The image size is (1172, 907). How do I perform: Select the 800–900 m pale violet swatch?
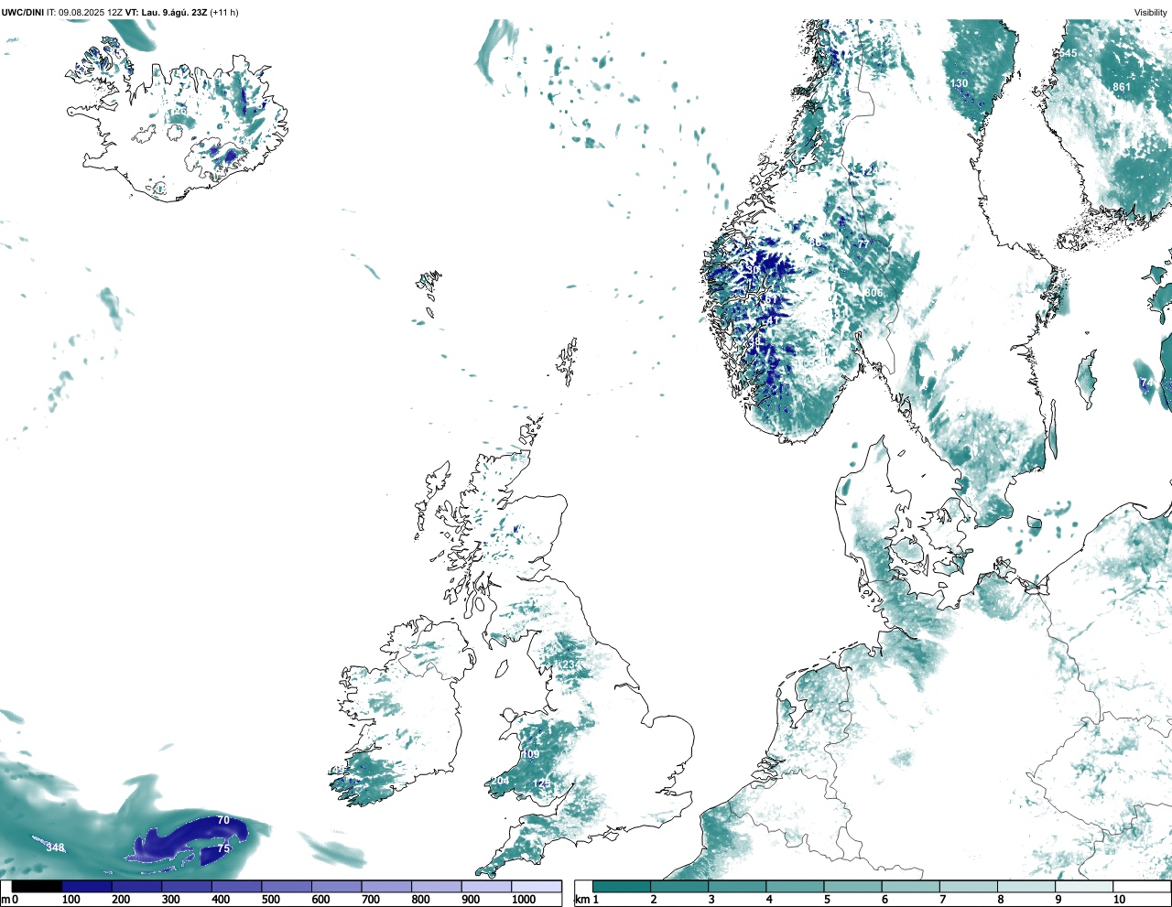pyautogui.click(x=436, y=886)
